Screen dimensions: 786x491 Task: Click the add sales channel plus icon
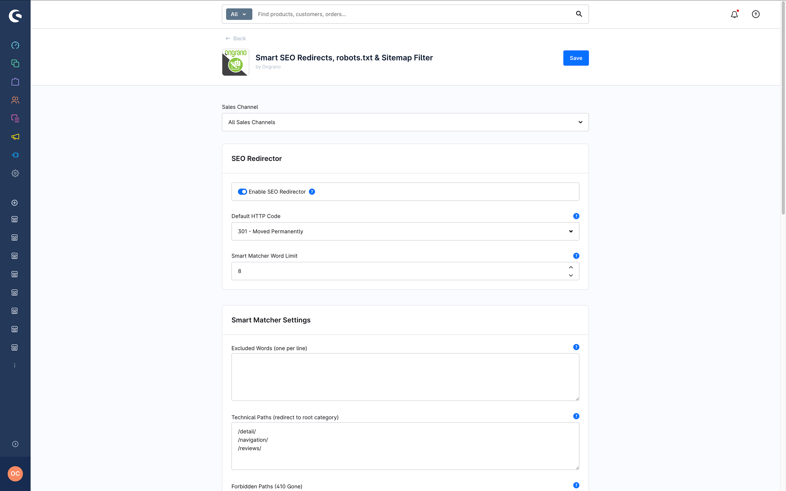[15, 203]
